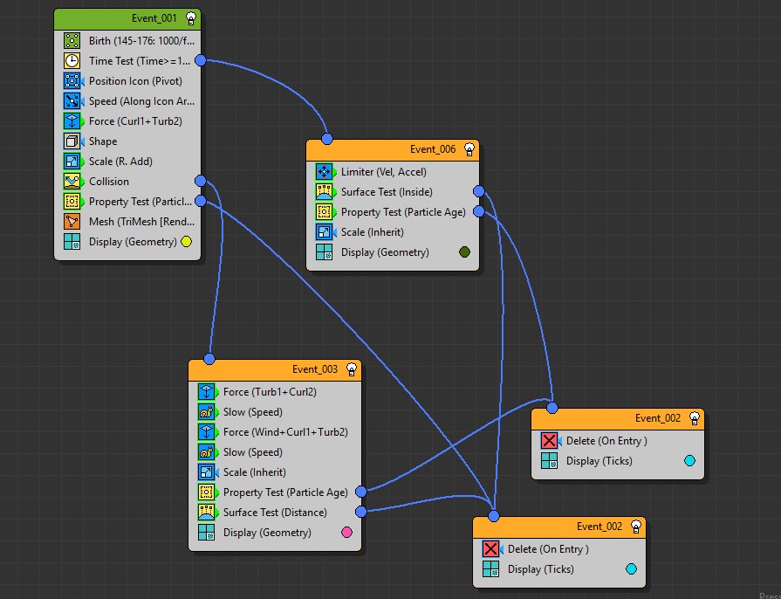The width and height of the screenshot is (781, 599).
Task: Toggle the Event_001 lightbulb on/off
Action: (191, 18)
